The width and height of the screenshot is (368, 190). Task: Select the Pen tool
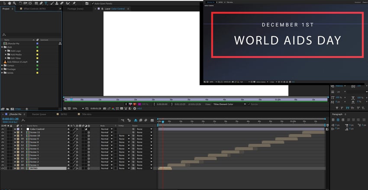tap(41, 3)
